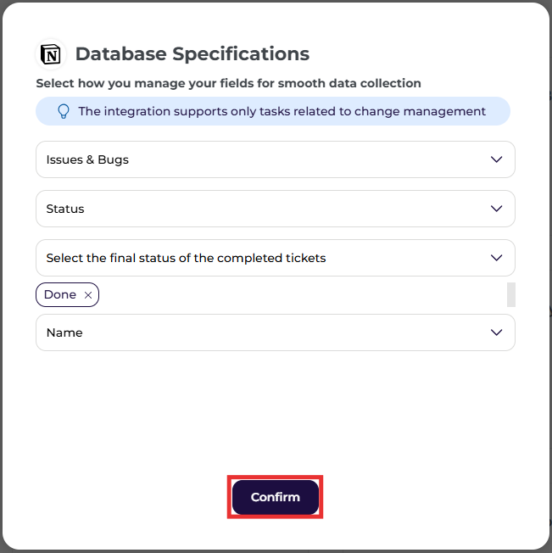Click the chevron on Issues & Bugs

496,159
